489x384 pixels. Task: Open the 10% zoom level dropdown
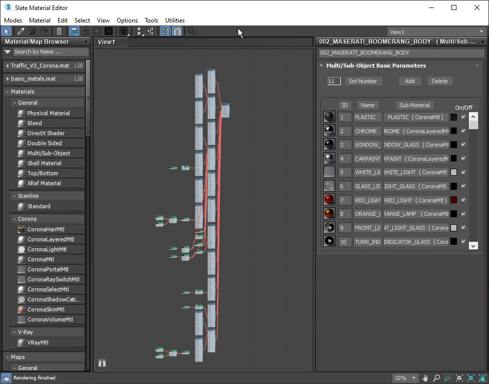[405, 378]
